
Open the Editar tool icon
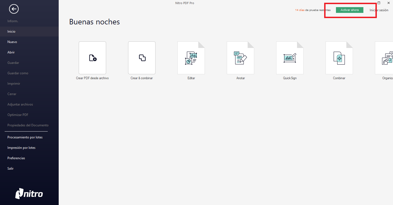191,58
